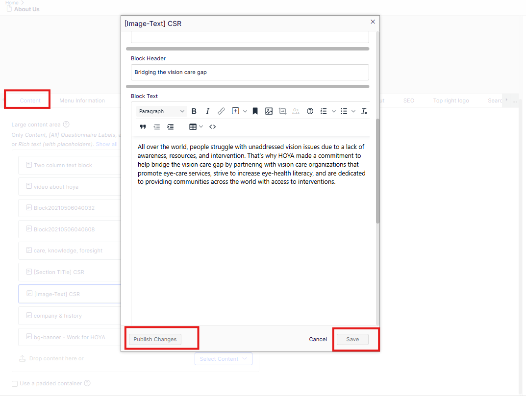Viewport: 526px width, 400px height.
Task: Expand numbered list style options arrow
Action: (x=334, y=111)
